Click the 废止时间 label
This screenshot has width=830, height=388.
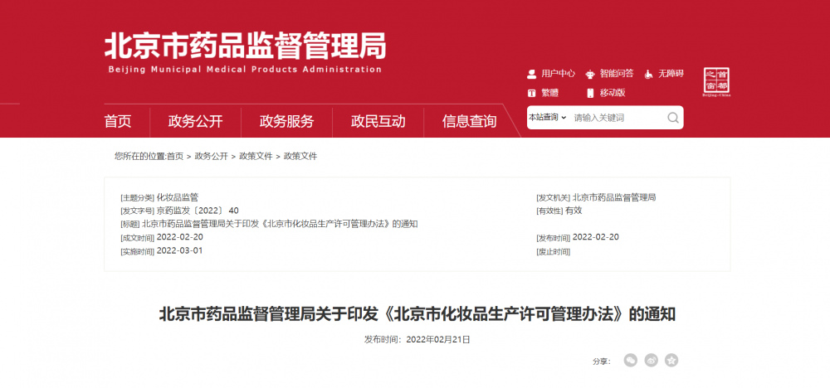554,251
